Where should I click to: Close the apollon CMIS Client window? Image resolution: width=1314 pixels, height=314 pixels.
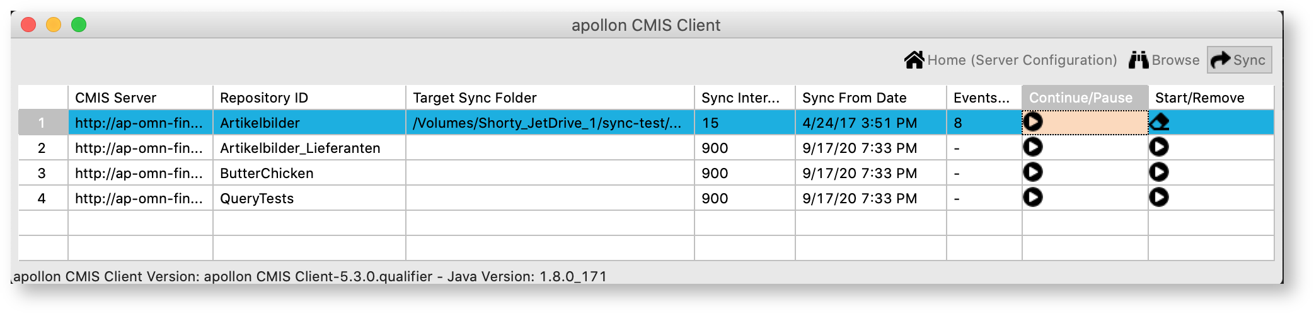coord(28,25)
